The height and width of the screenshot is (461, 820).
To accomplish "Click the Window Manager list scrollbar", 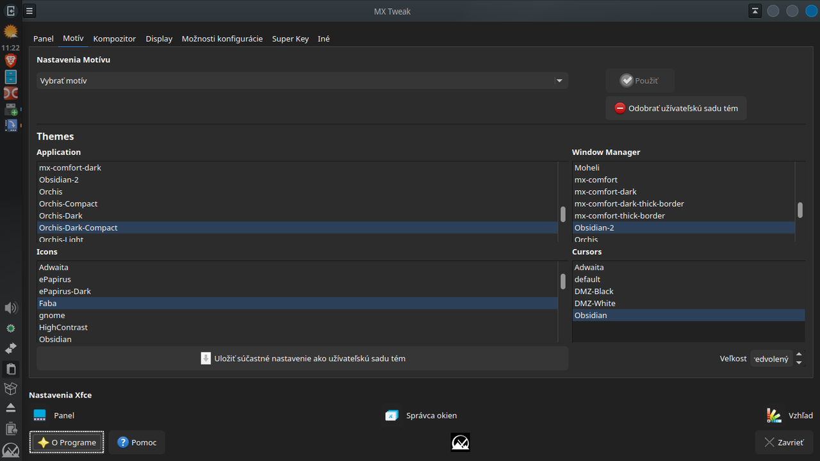I will point(800,209).
